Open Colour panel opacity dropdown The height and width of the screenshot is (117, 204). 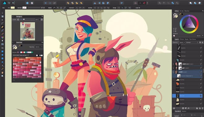point(202,36)
